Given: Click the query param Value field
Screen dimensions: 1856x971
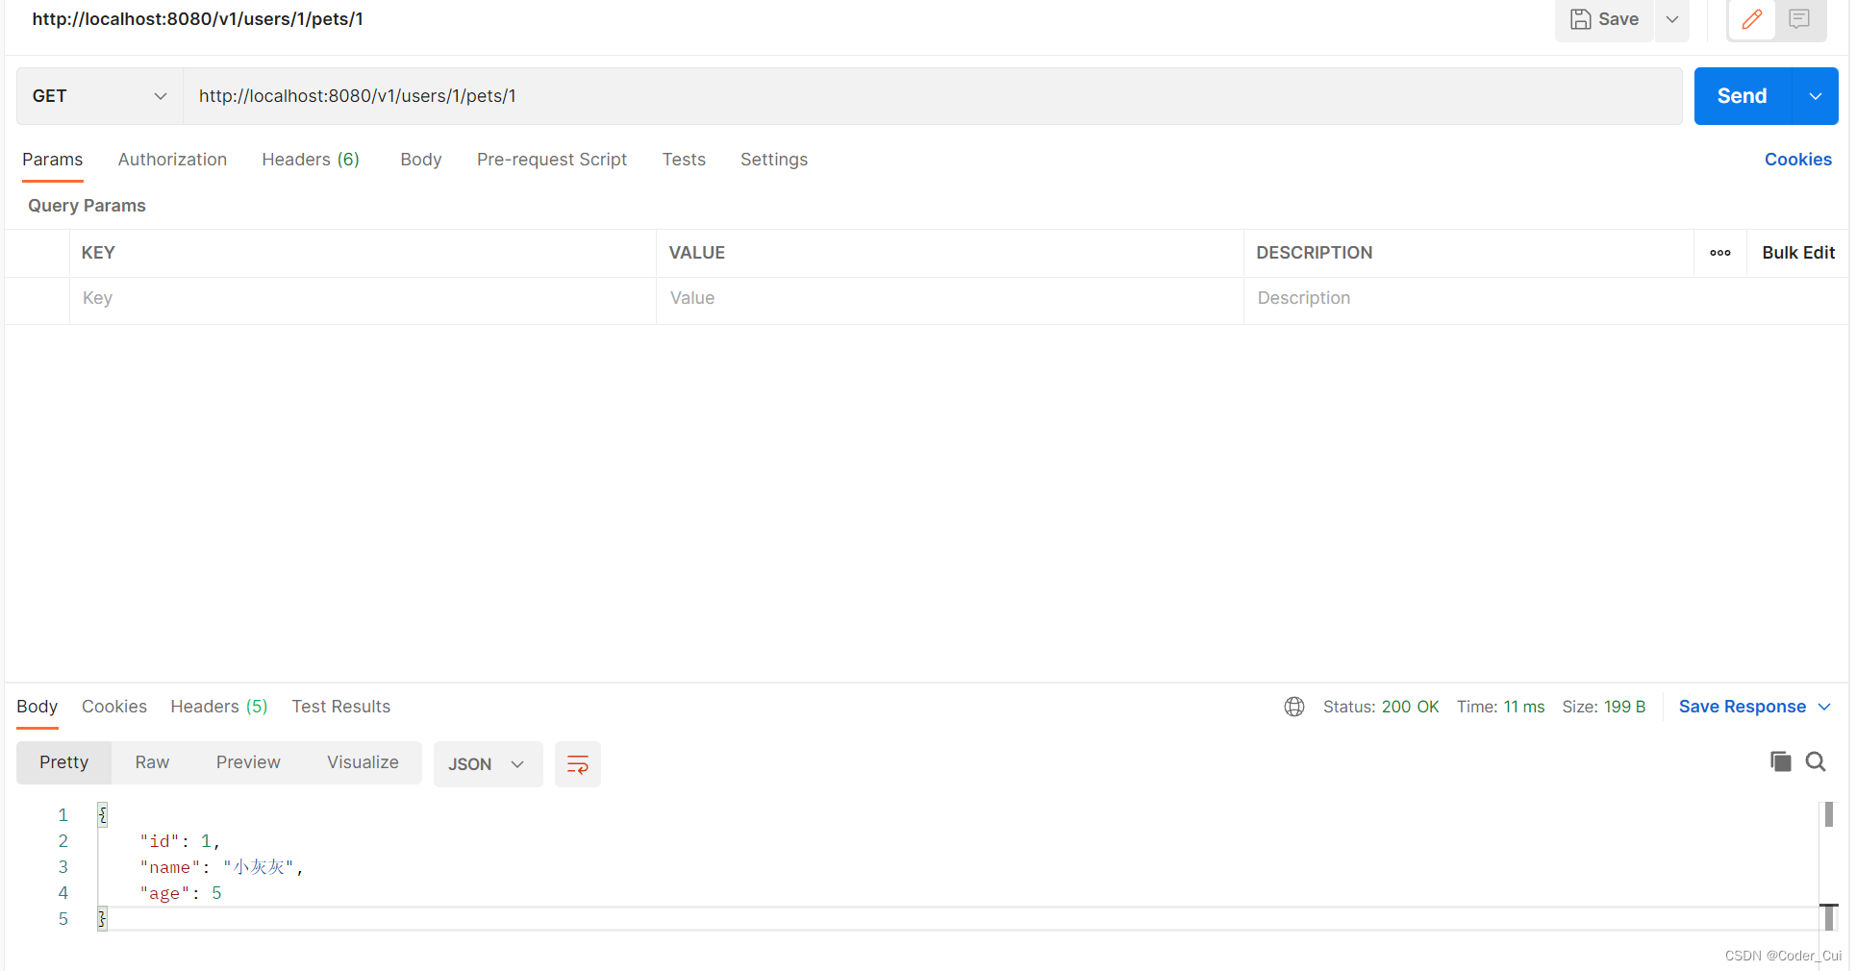Looking at the screenshot, I should tap(950, 299).
